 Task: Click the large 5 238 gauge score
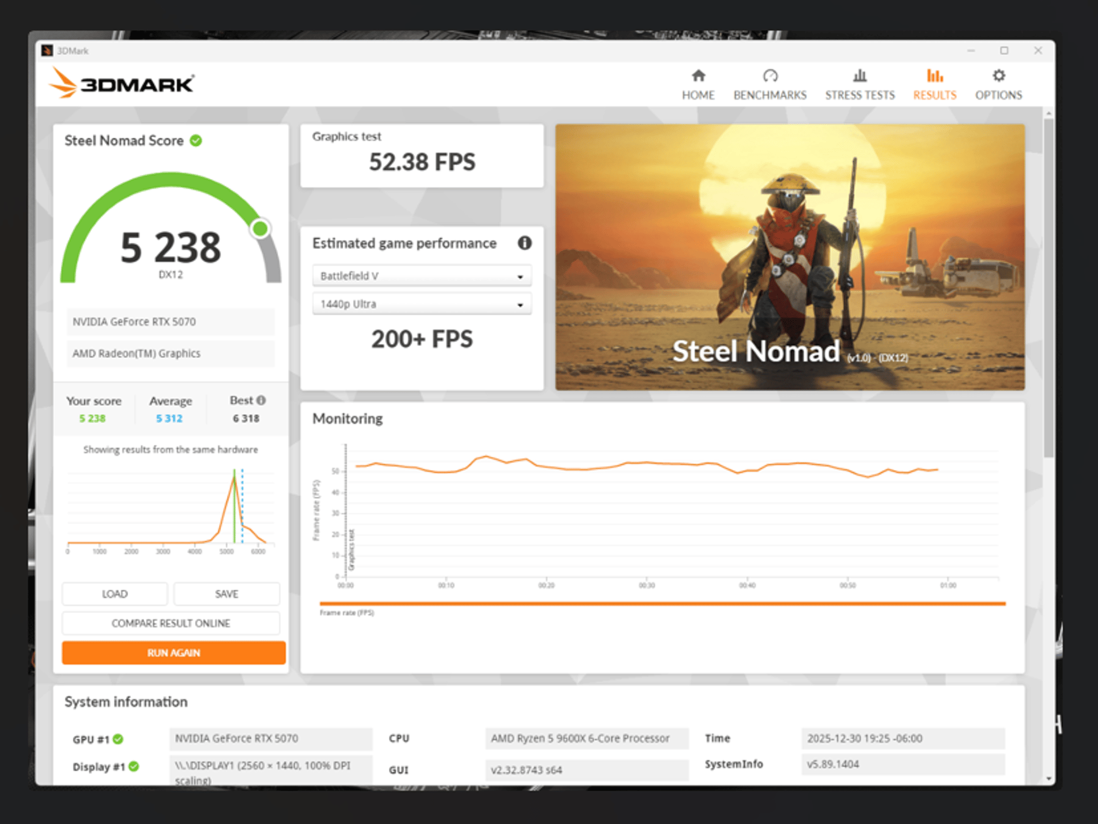(170, 248)
